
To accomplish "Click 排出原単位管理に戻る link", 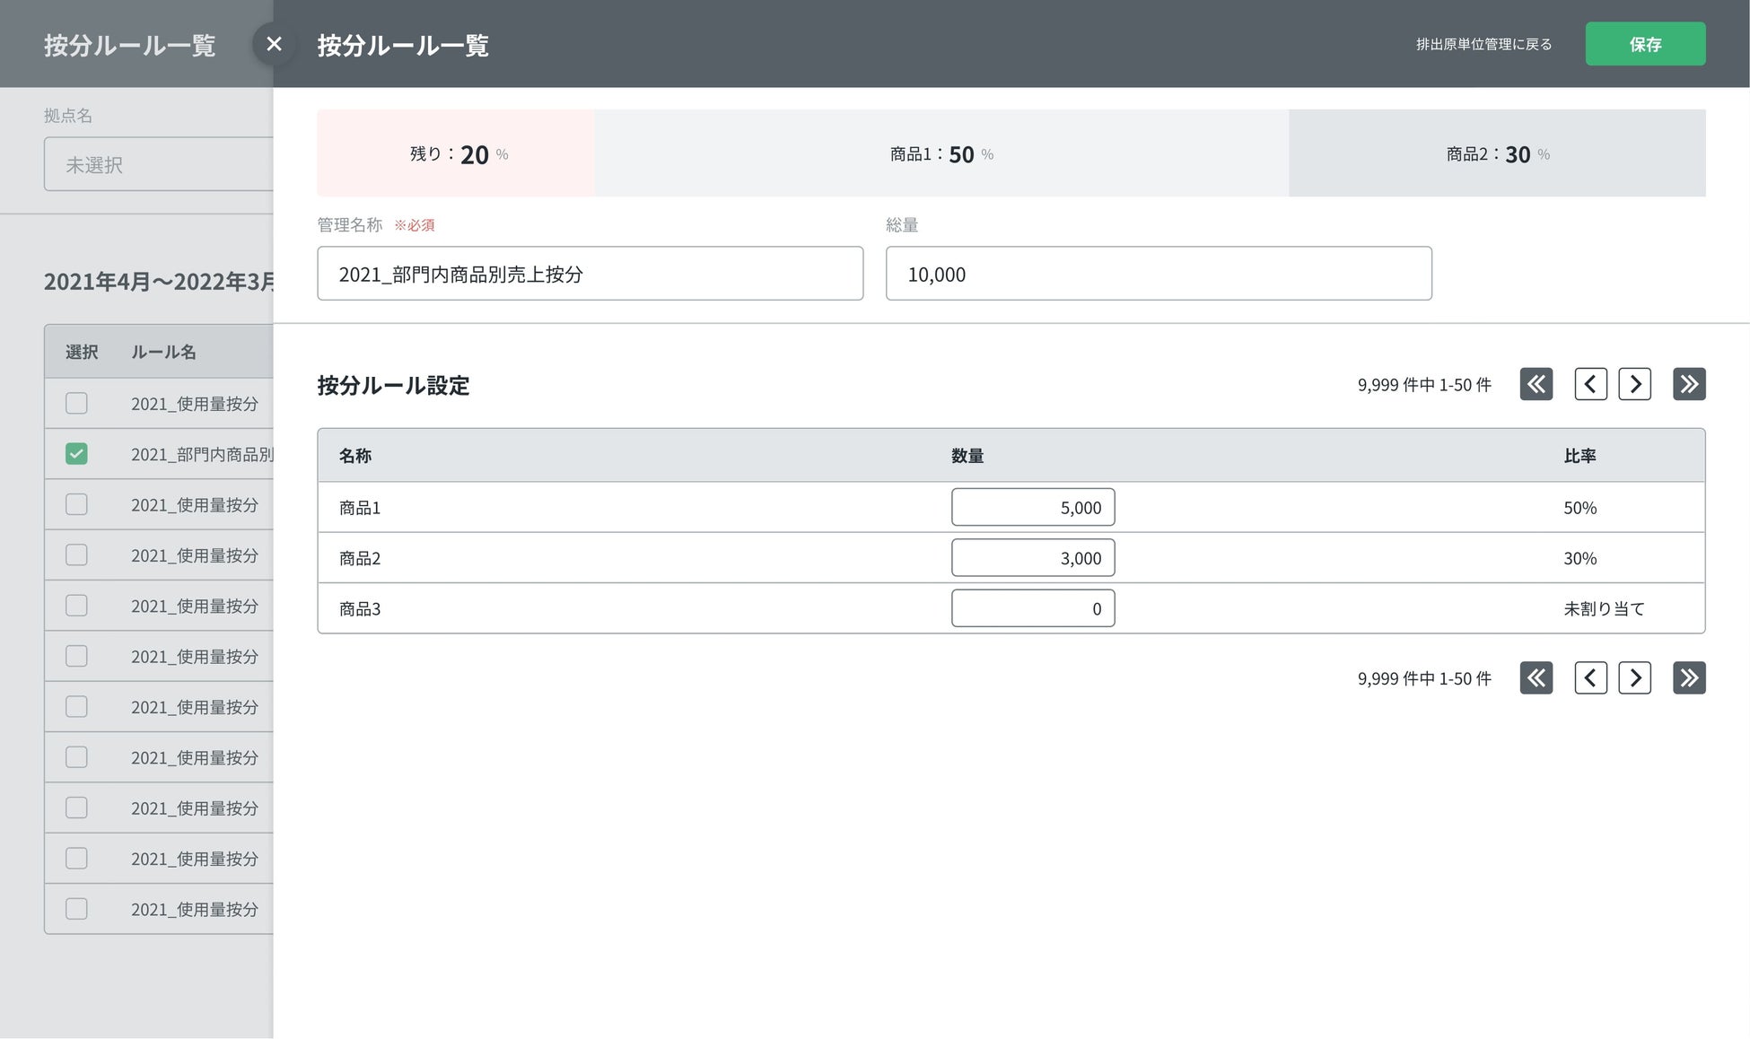I will point(1483,44).
